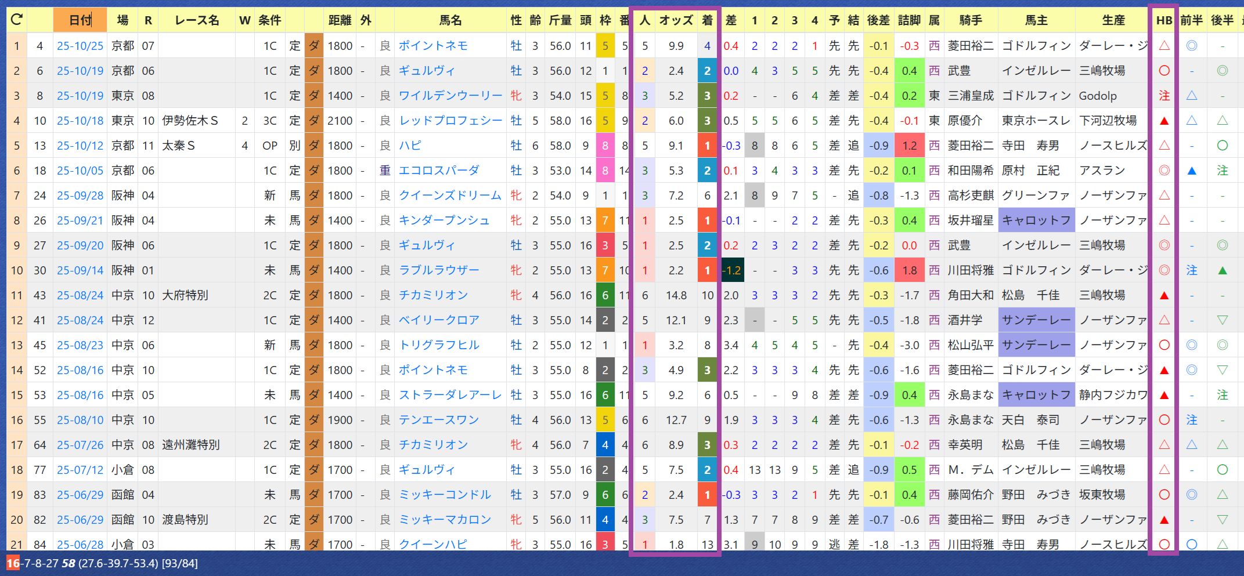Open the キンダープンシュ horse name link
This screenshot has width=1244, height=576.
(x=444, y=220)
